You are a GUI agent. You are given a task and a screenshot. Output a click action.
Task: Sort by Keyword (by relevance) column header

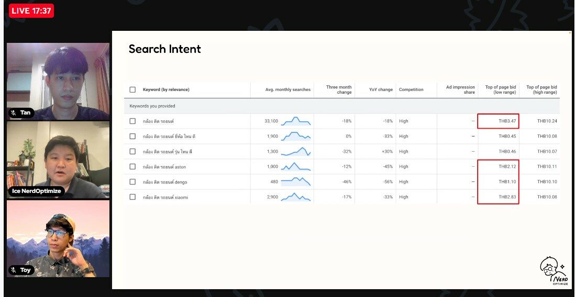pyautogui.click(x=166, y=89)
